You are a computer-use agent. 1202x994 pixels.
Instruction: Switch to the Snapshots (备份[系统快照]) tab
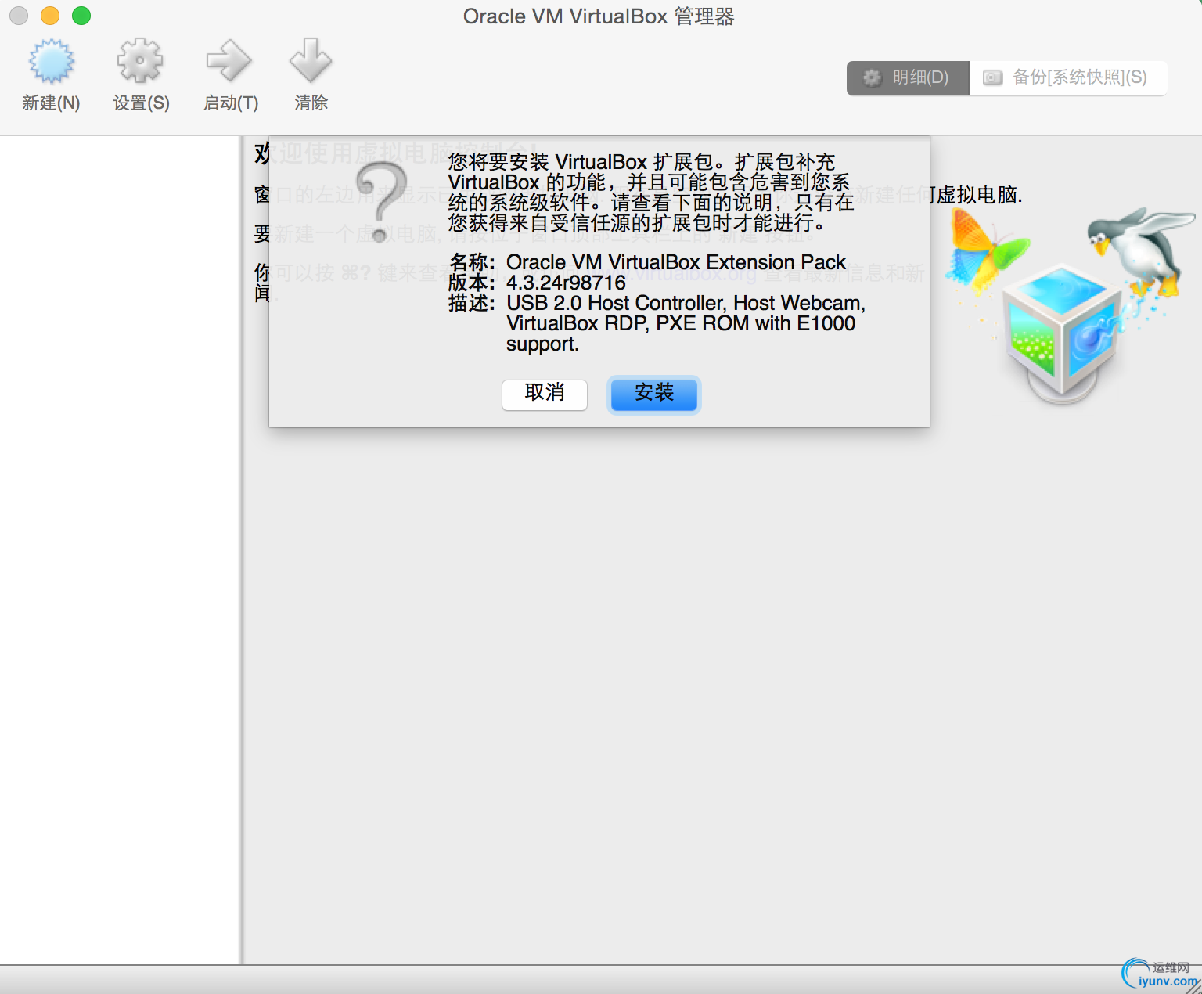1068,77
